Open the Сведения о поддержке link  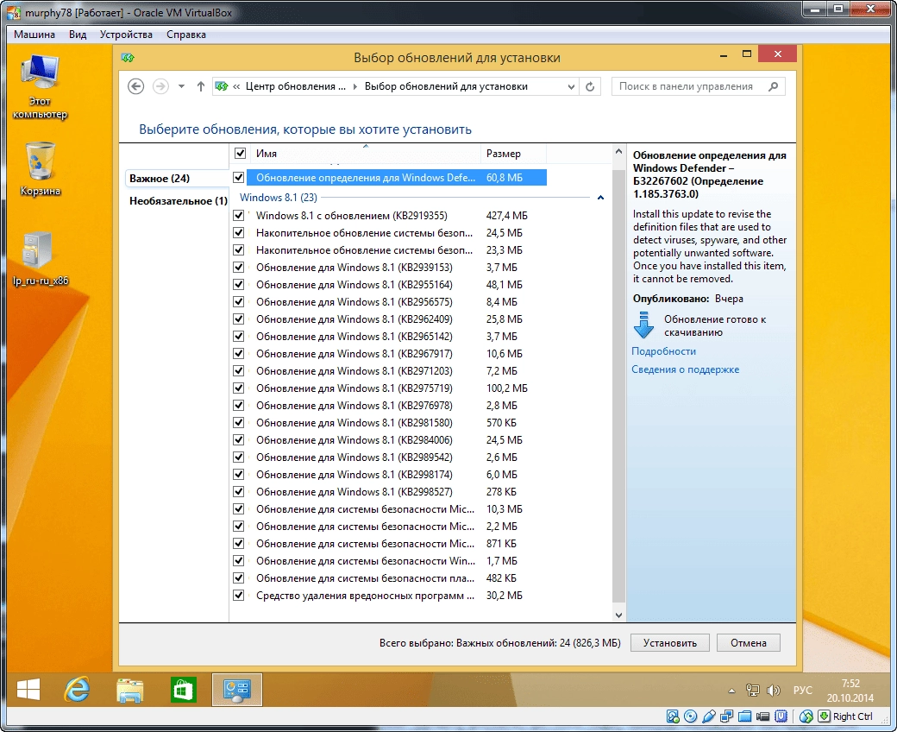pos(686,369)
